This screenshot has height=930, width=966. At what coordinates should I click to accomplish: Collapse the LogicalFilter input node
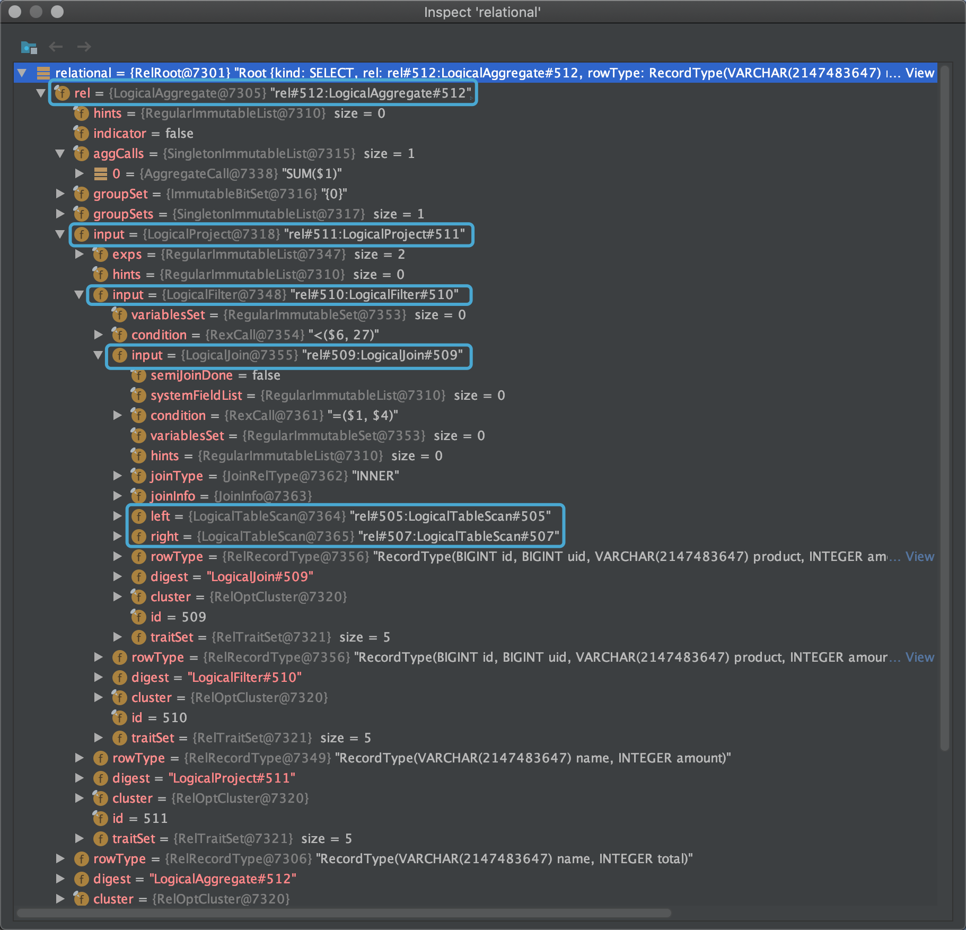(x=79, y=294)
